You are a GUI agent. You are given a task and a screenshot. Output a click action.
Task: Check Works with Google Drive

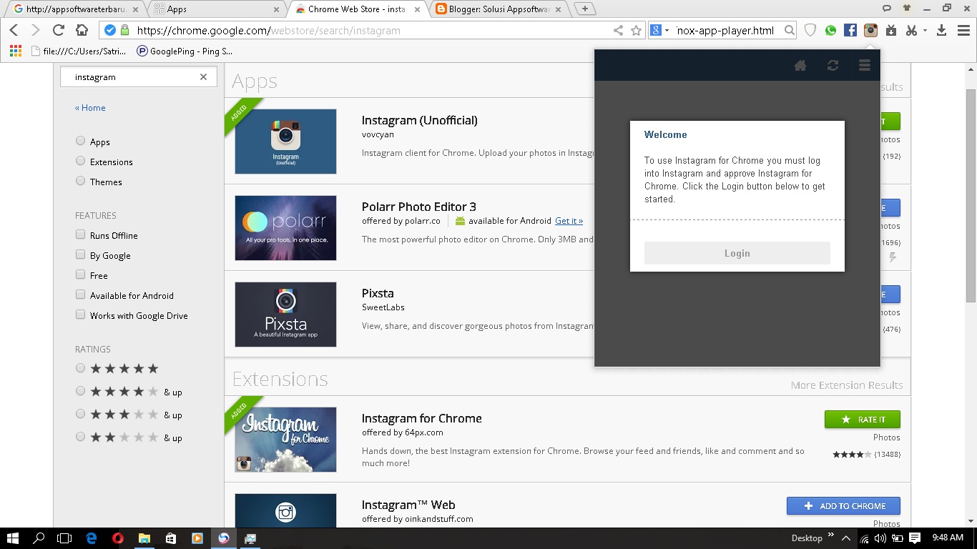click(81, 315)
